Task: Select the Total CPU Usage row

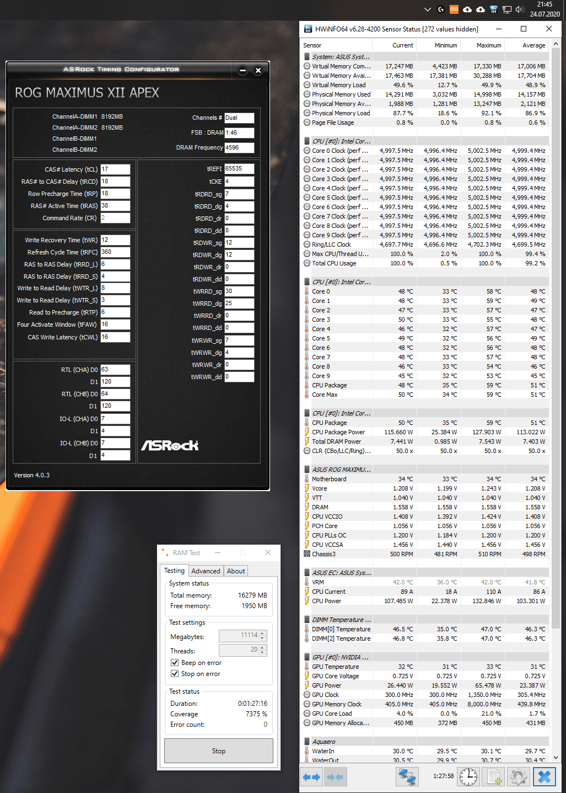Action: pos(425,263)
